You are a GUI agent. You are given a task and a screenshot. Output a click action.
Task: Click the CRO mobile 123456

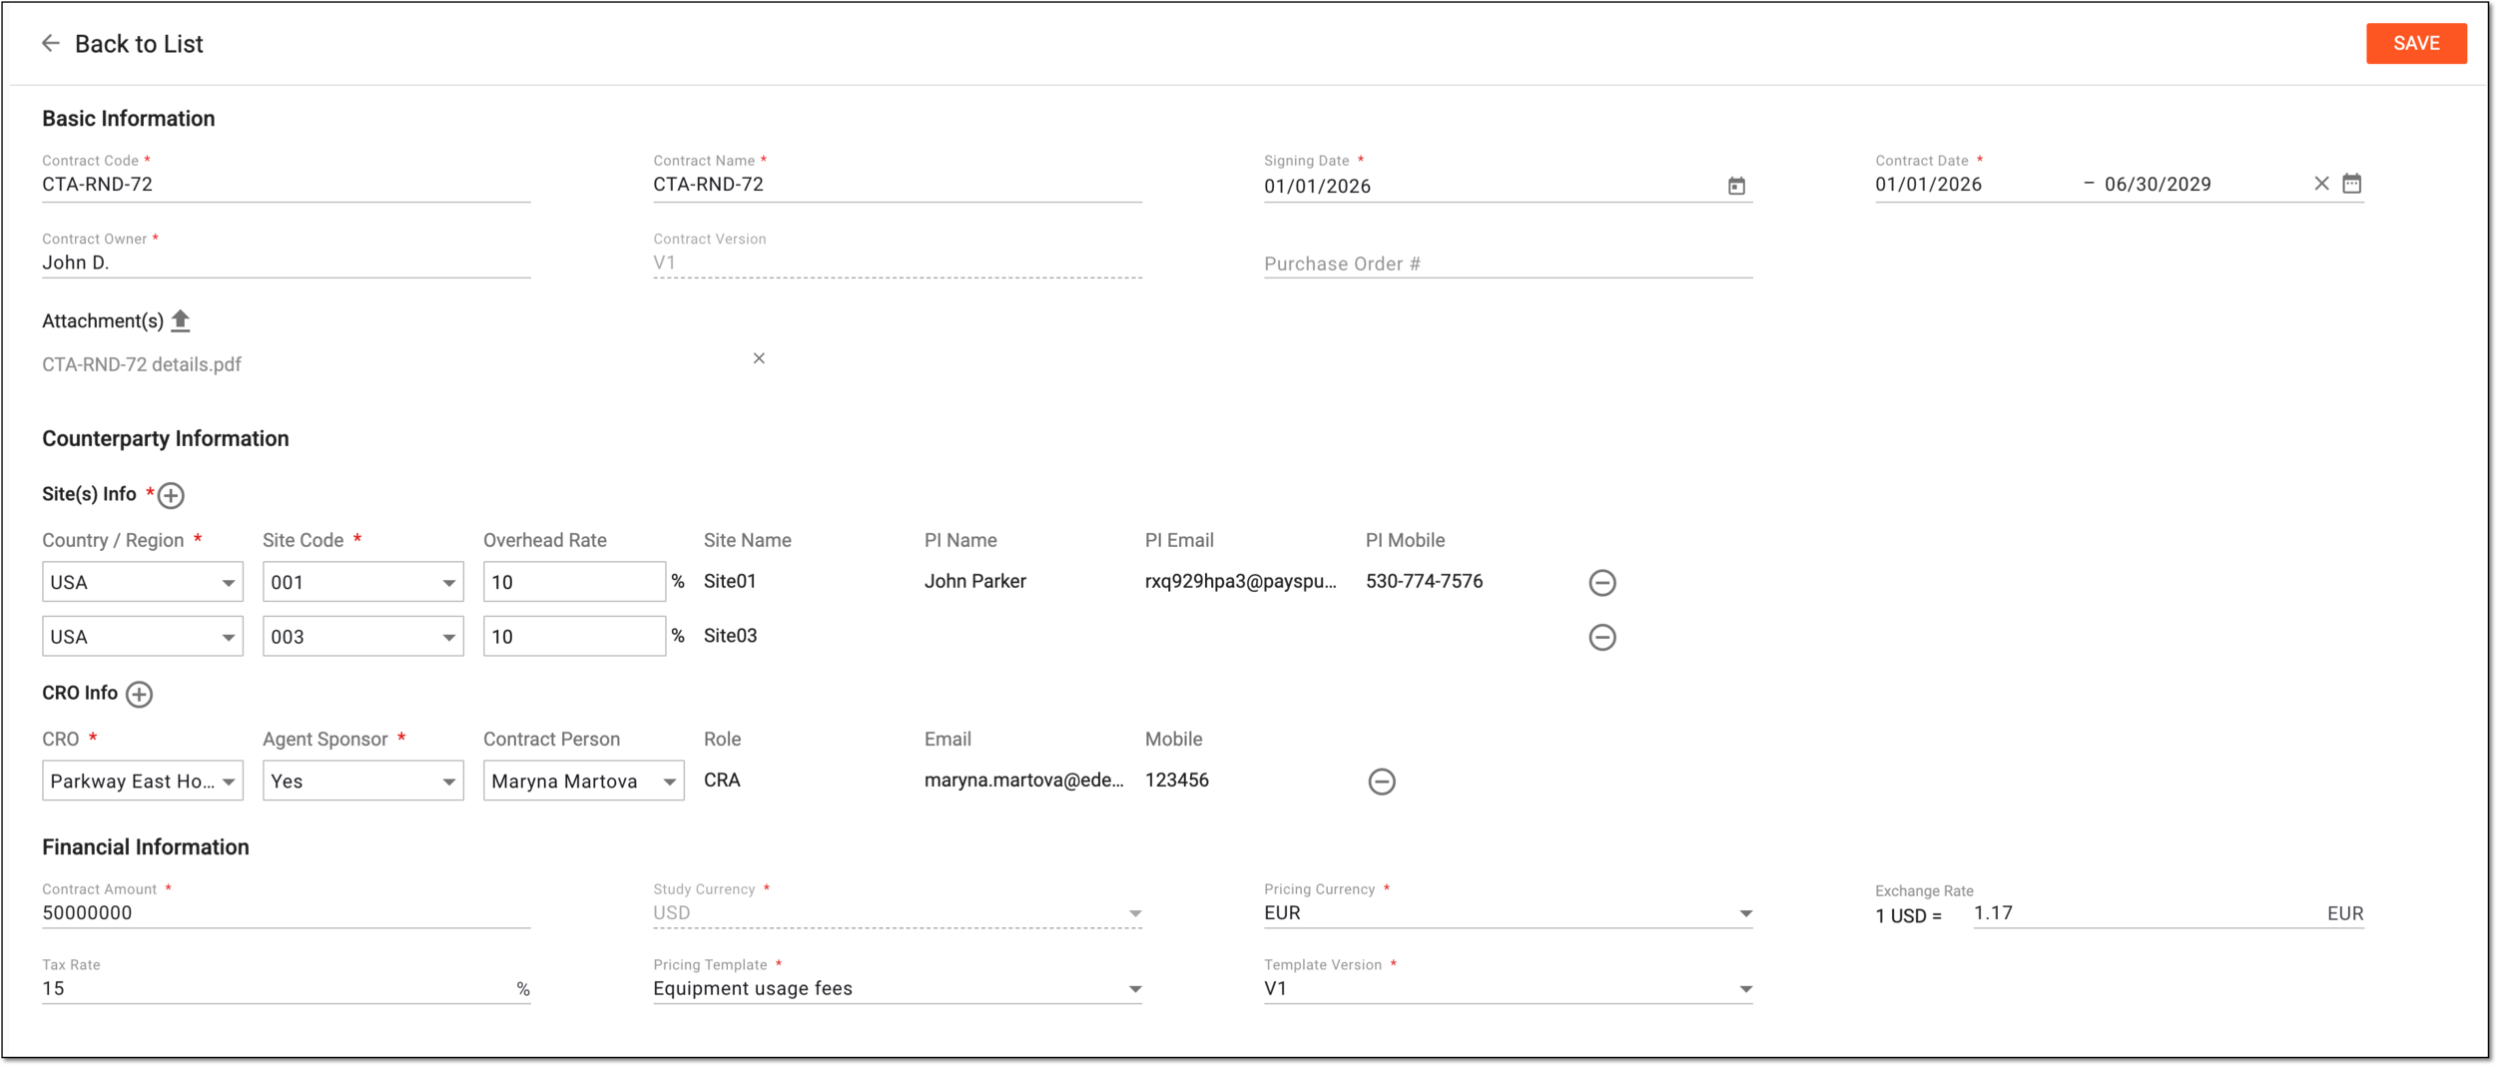click(x=1176, y=780)
